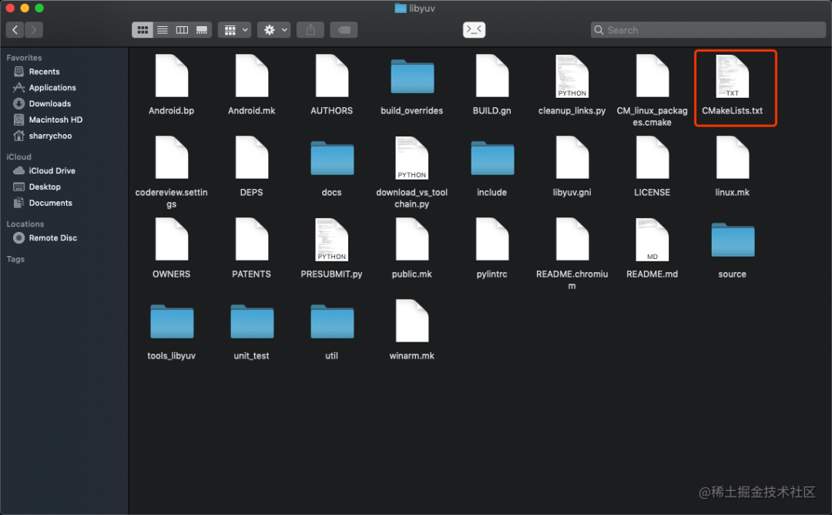This screenshot has height=515, width=832.
Task: Open Applications in the sidebar
Action: 52,88
